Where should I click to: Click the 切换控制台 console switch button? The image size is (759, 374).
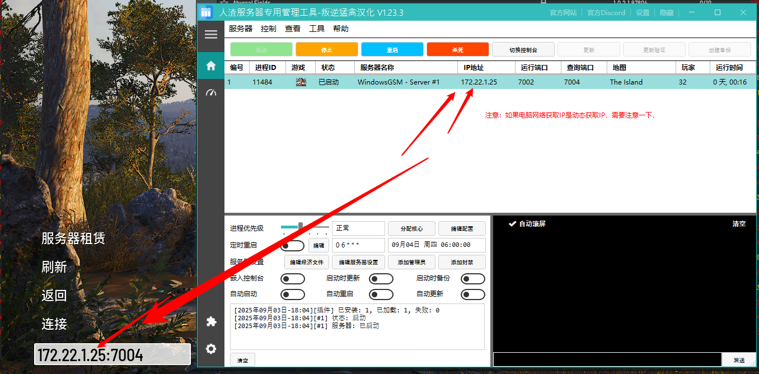click(x=523, y=49)
